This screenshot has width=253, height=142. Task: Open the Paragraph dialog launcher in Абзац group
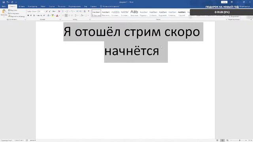[90, 19]
